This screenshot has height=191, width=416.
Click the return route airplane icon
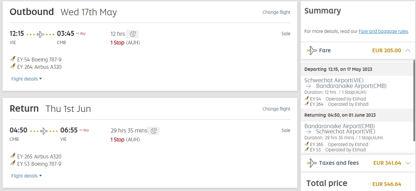pyautogui.click(x=44, y=131)
